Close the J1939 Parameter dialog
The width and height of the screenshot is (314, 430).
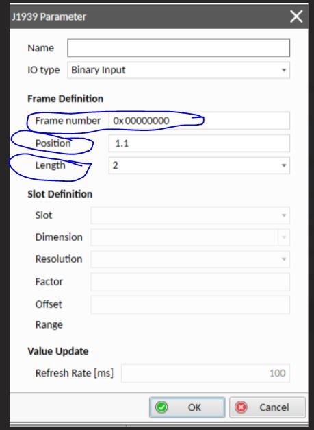pyautogui.click(x=296, y=16)
